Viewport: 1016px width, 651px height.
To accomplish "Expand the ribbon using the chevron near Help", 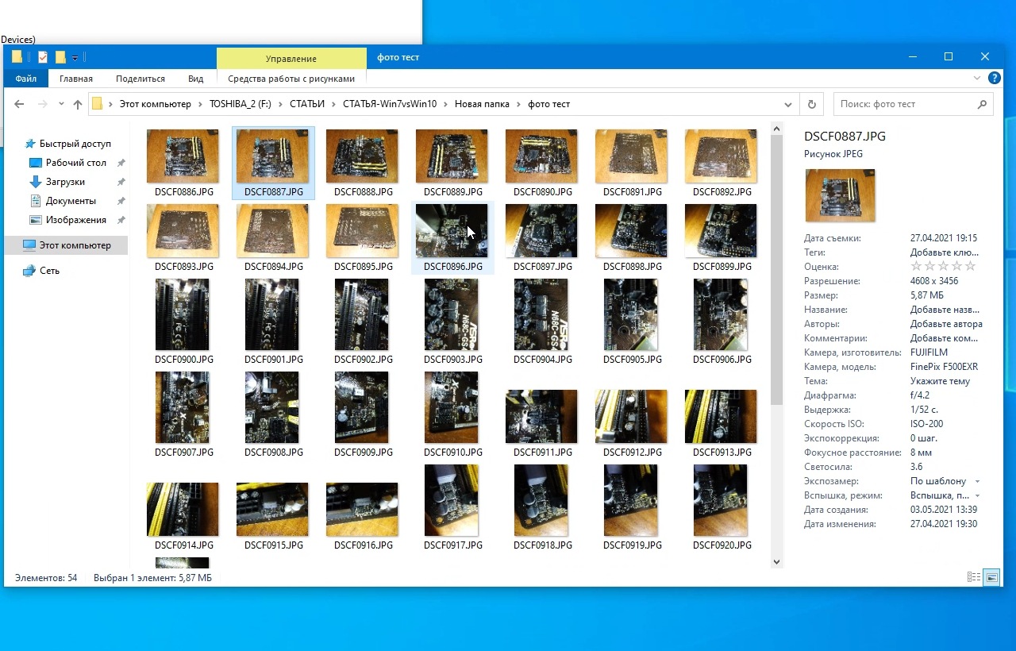I will click(x=977, y=79).
